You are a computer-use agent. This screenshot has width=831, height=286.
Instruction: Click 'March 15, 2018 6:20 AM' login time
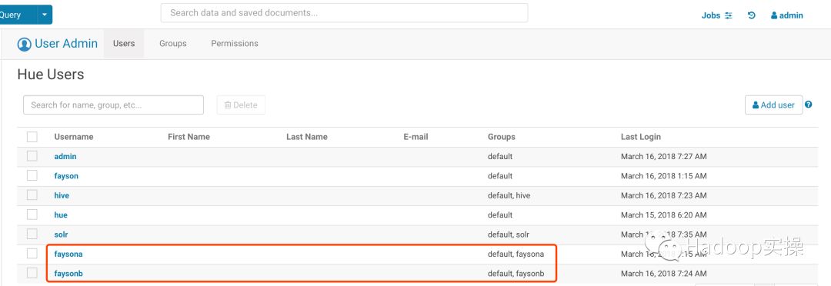click(663, 215)
